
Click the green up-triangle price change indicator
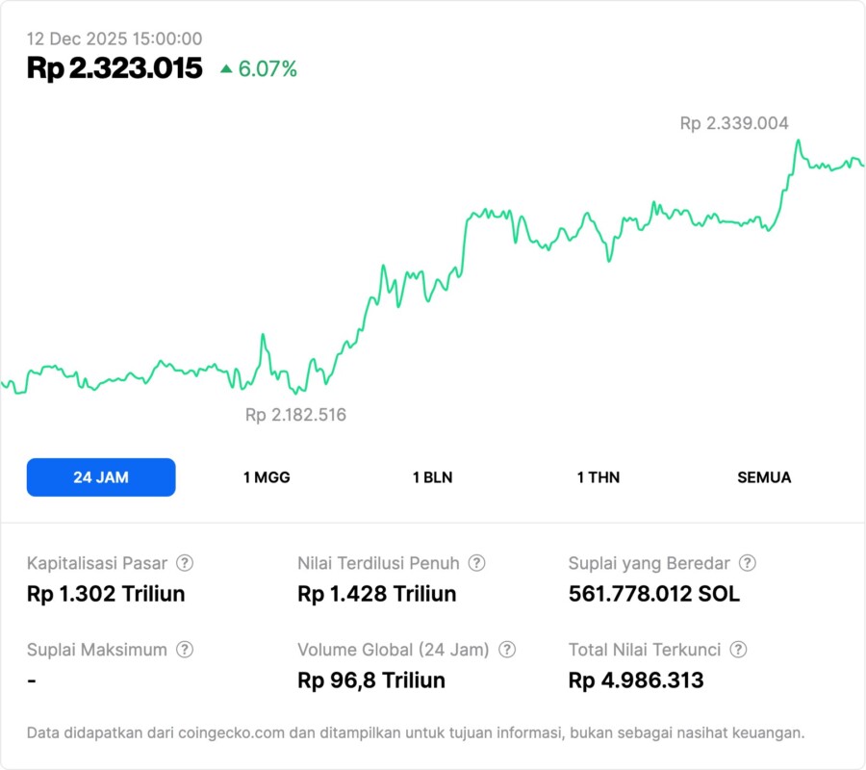(x=226, y=68)
